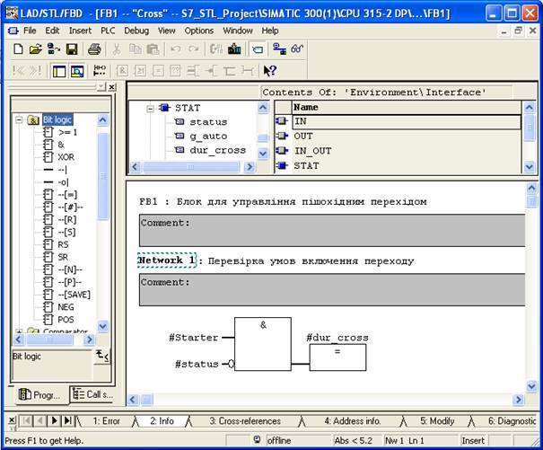Click the New block toolbar icon

(18, 49)
